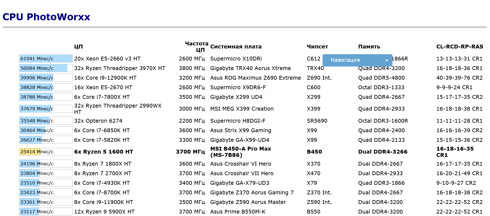
Task: Click the CPU PhotoWorxx heading
Action: click(46, 17)
